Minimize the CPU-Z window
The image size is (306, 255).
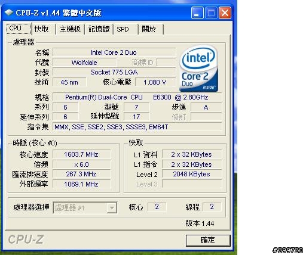[x=197, y=13]
